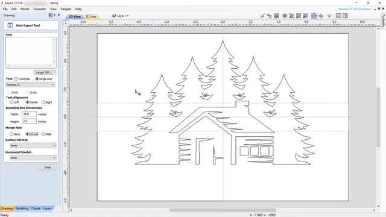Open the Drawing panel help question mark
Screen dimensions: 386x217
tap(55, 15)
